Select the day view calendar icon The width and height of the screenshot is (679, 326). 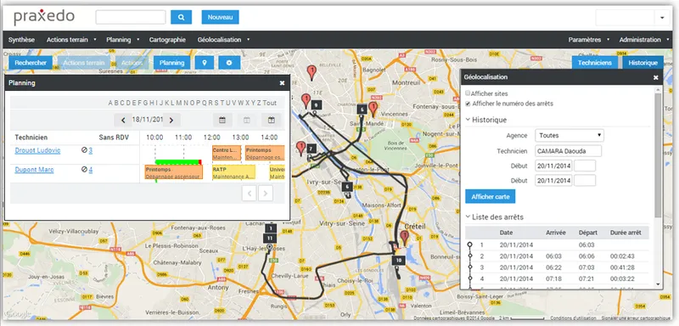222,121
